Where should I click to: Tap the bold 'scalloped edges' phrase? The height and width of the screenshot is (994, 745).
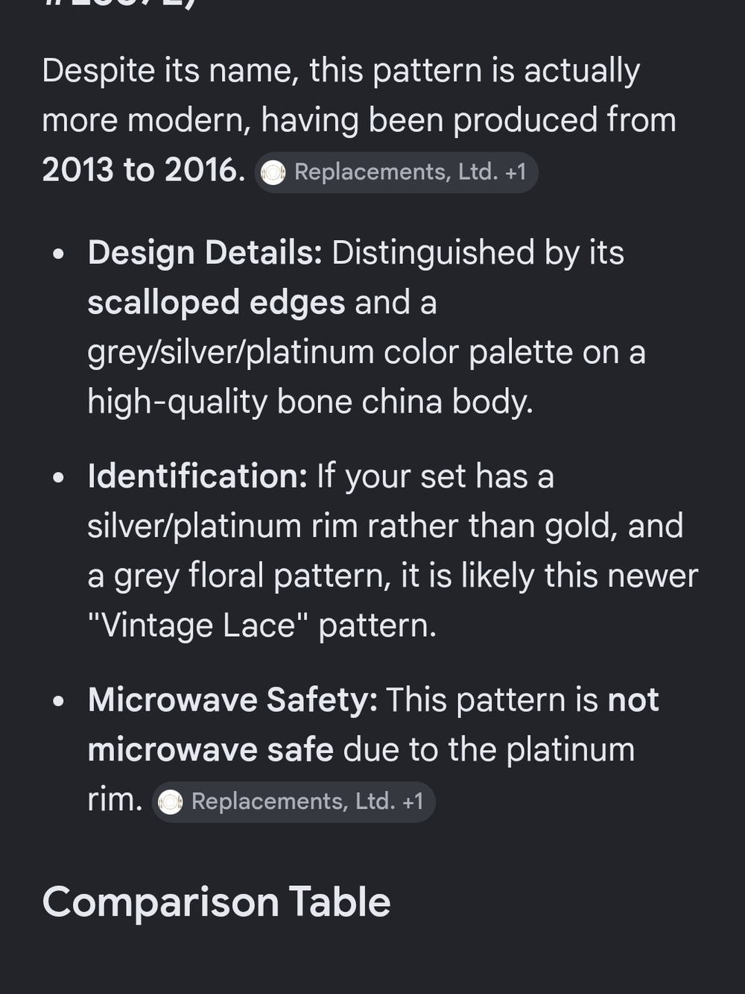pyautogui.click(x=216, y=303)
